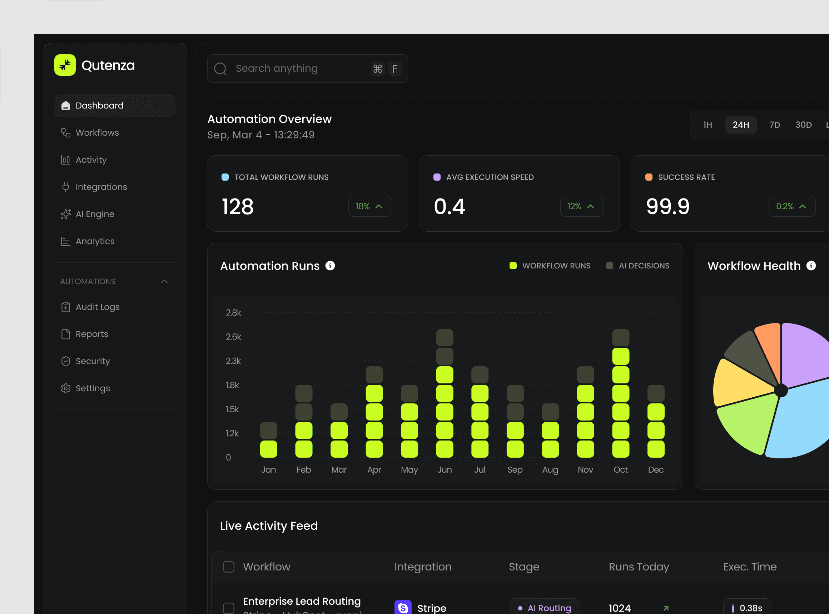Viewport: 829px width, 614px height.
Task: Open Audit Logs via its clipboard icon
Action: (65, 307)
